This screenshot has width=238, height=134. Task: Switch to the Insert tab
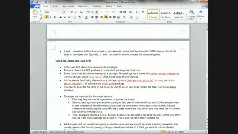point(55,6)
